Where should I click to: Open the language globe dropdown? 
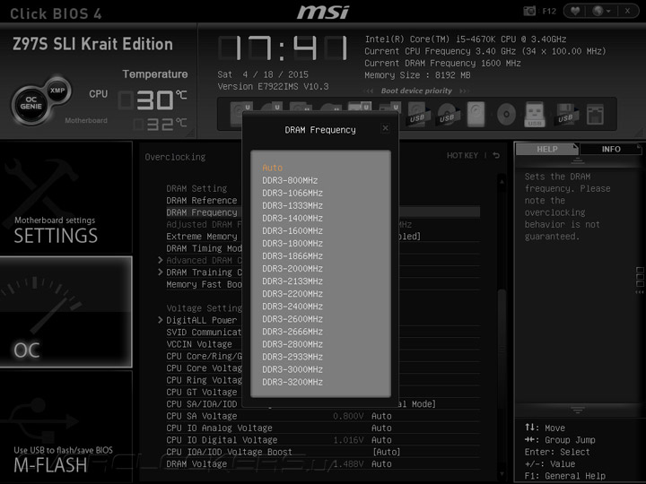(x=600, y=11)
